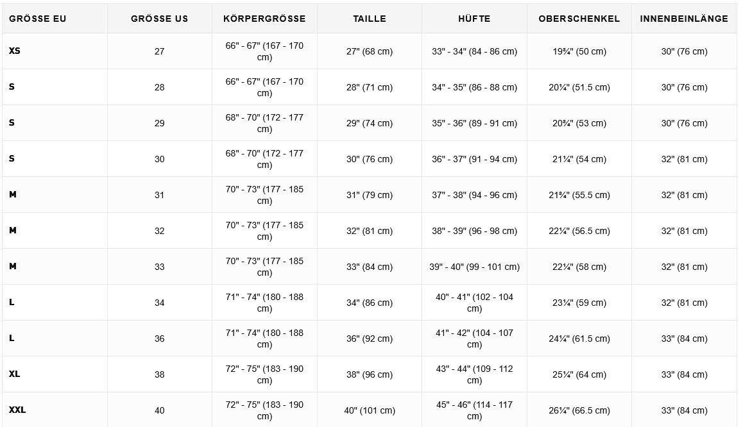
Task: Select the HÜFTE column header
Action: pos(474,19)
